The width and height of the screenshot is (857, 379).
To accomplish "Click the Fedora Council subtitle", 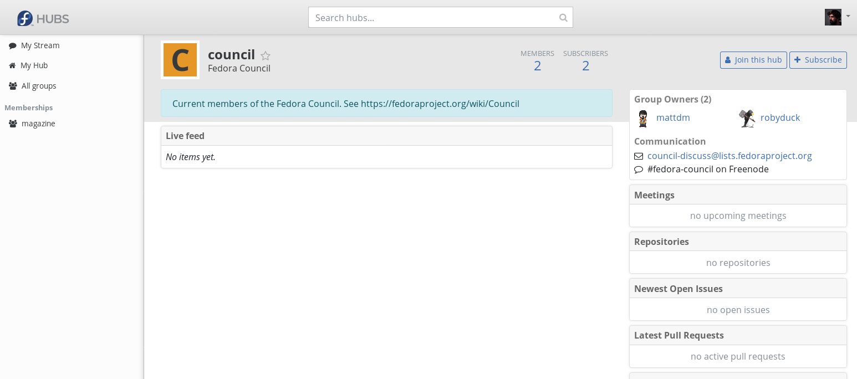I will 239,68.
